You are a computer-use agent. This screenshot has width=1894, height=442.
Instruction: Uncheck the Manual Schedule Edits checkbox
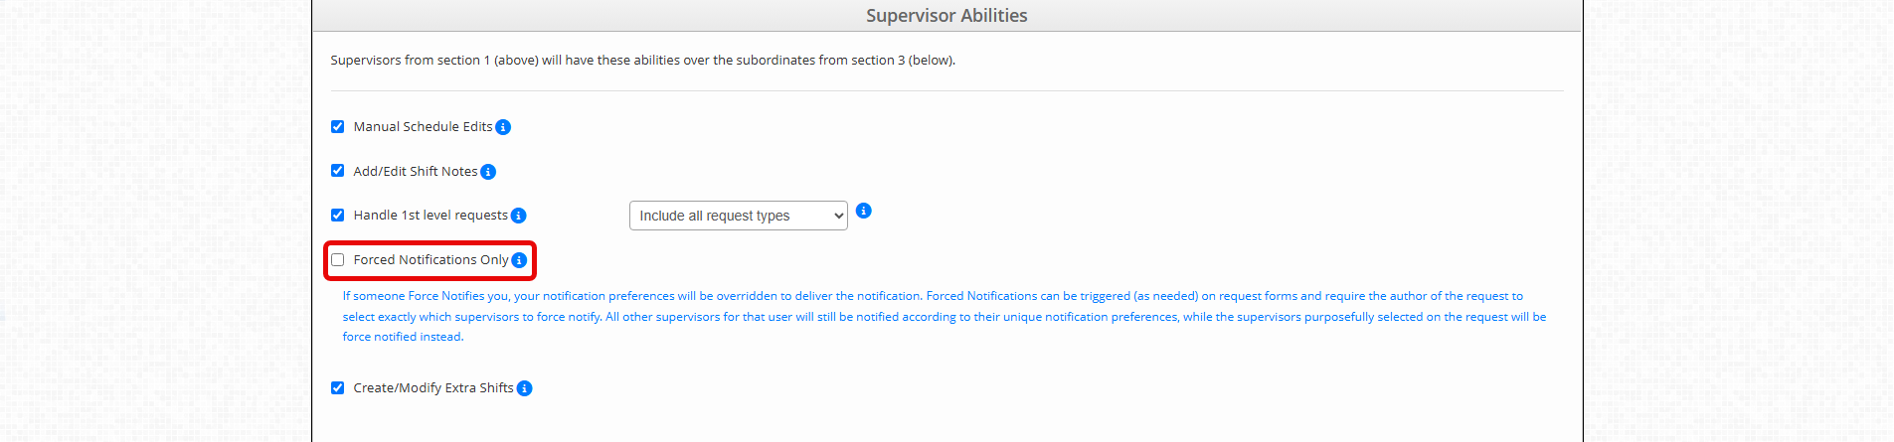(338, 126)
